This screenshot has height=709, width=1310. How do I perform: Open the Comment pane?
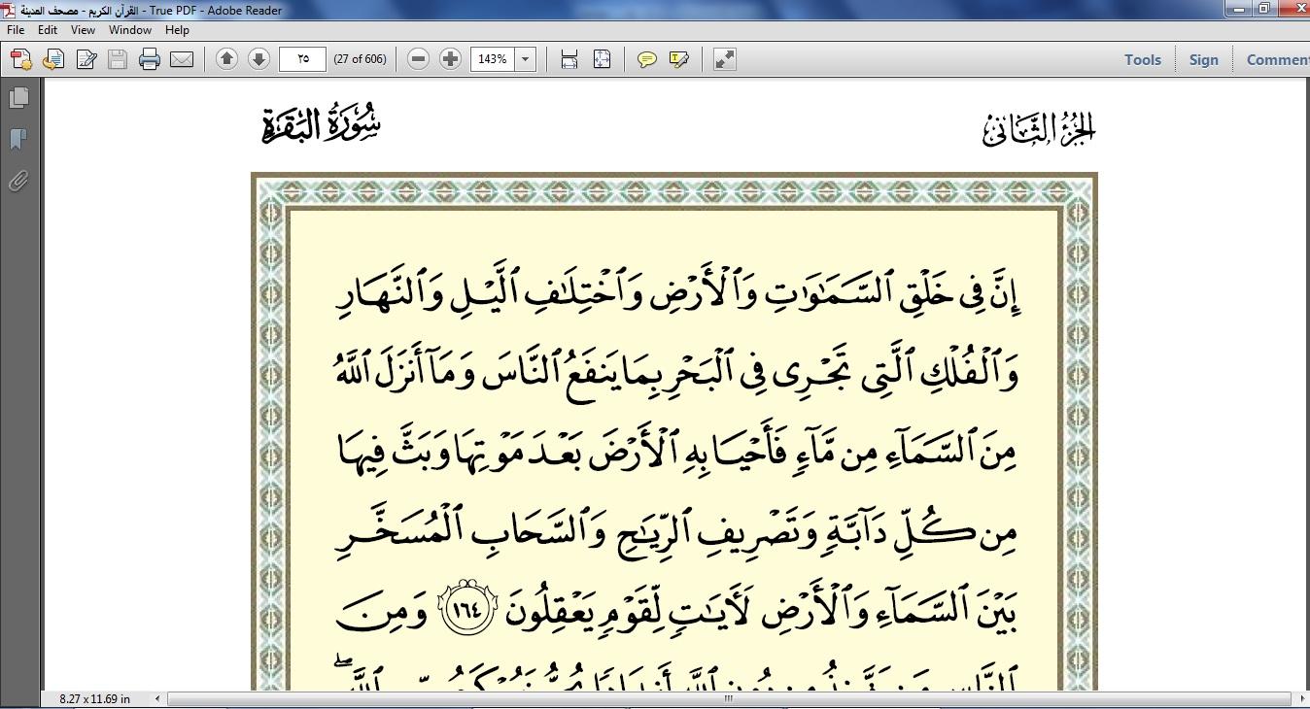click(x=1277, y=59)
